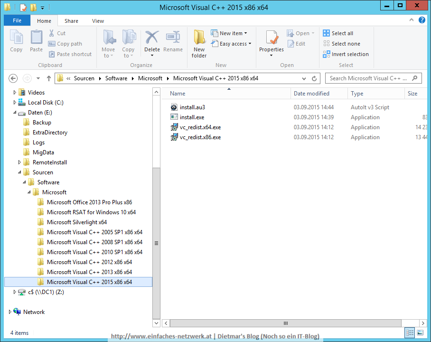Screen dimensions: 431x342
Task: Select the vc_redist.x64.exe file
Action: [200, 127]
